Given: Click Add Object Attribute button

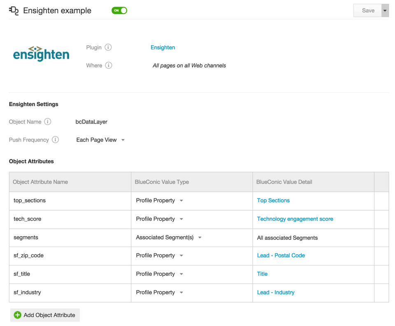Looking at the screenshot, I should pyautogui.click(x=45, y=315).
